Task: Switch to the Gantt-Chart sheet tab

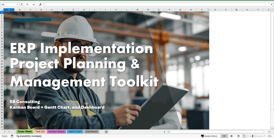Action: (x=75, y=132)
